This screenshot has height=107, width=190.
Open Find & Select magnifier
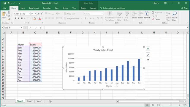pos(175,16)
